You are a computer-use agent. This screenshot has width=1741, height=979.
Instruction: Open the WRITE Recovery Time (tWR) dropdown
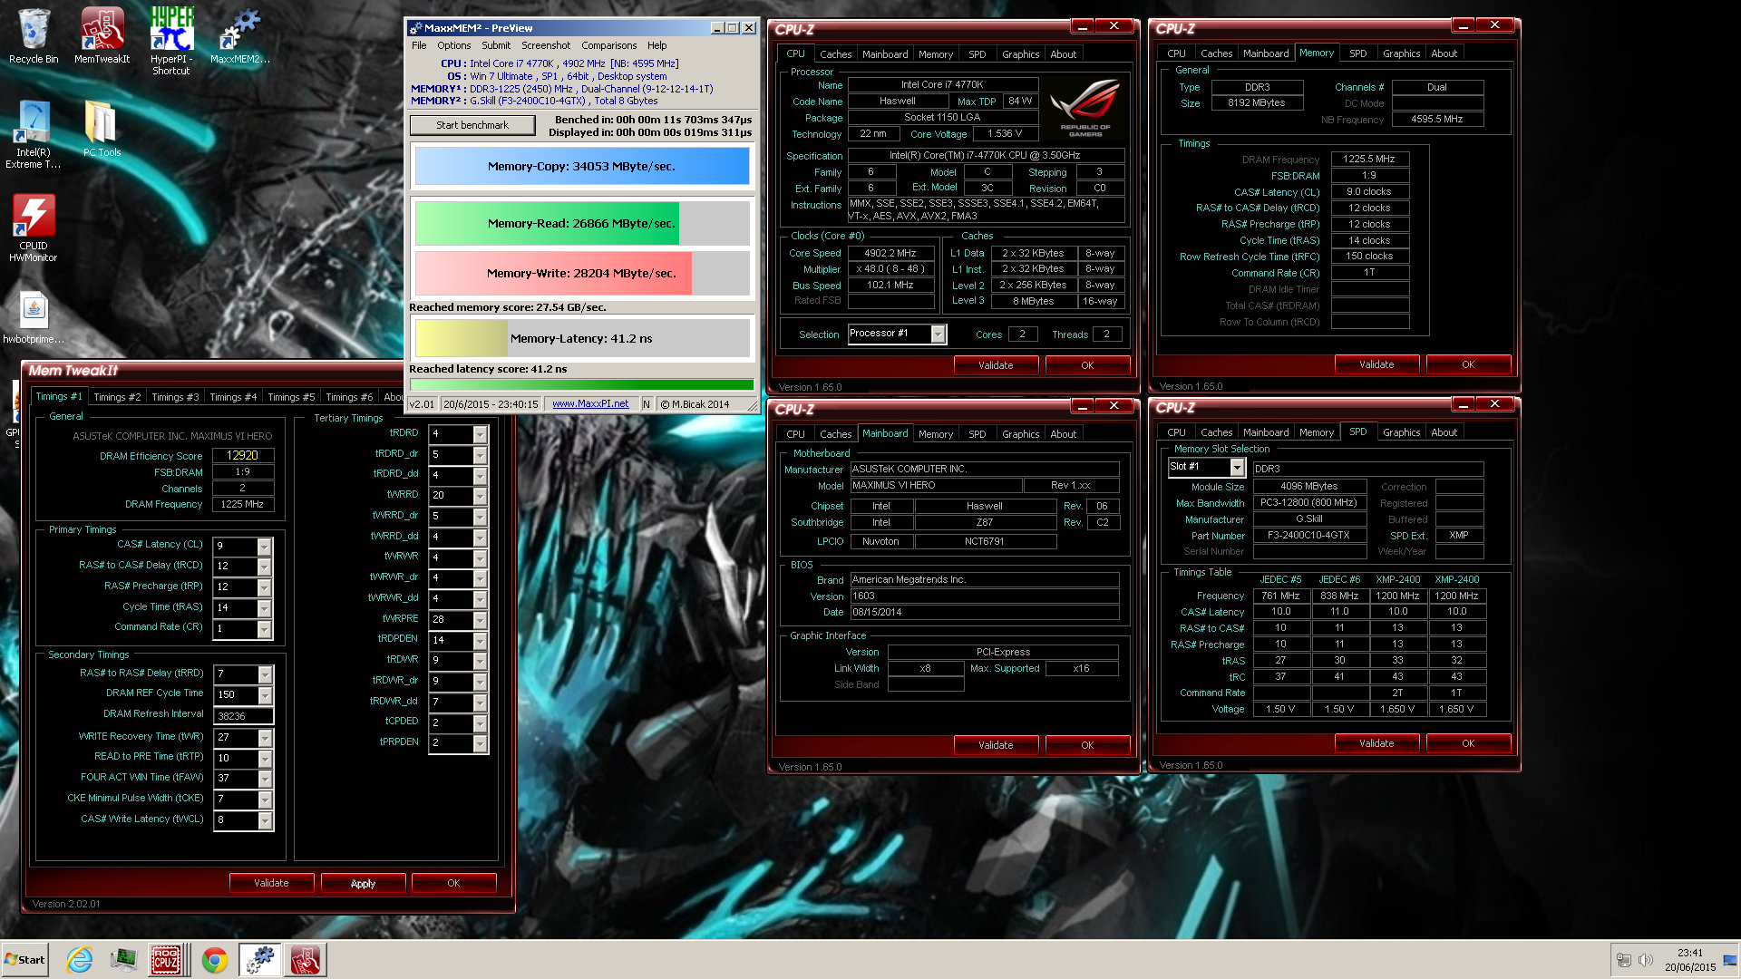(x=265, y=738)
